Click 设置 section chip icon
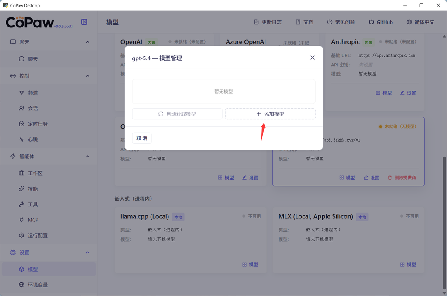 pyautogui.click(x=13, y=252)
